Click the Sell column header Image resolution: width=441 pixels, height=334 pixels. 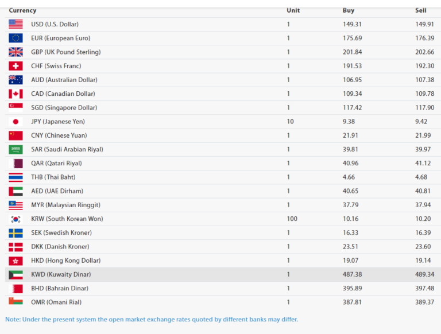(421, 10)
